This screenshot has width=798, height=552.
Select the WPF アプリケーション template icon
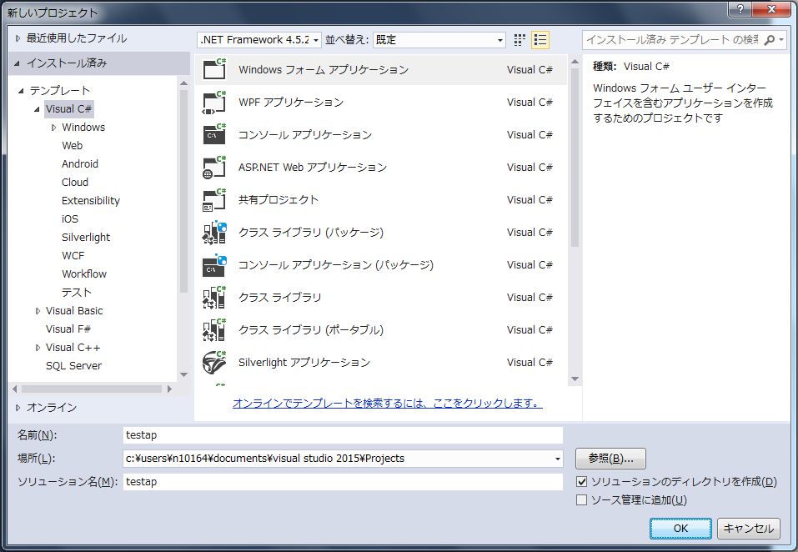coord(214,102)
